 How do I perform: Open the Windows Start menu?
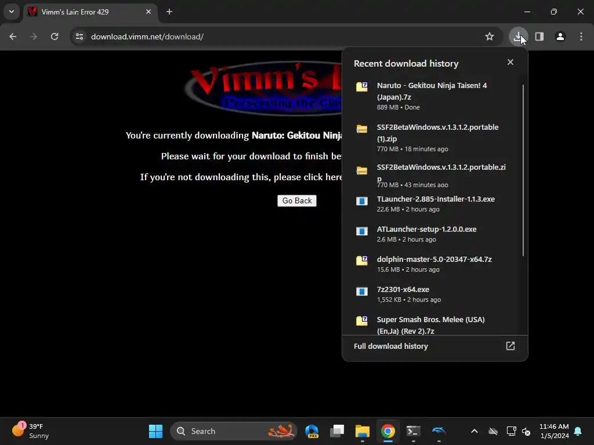click(155, 431)
